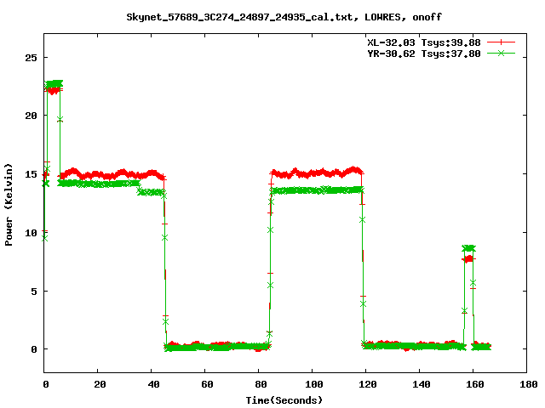Click the red XL legend line sample
The image size is (545, 408).
click(x=501, y=42)
